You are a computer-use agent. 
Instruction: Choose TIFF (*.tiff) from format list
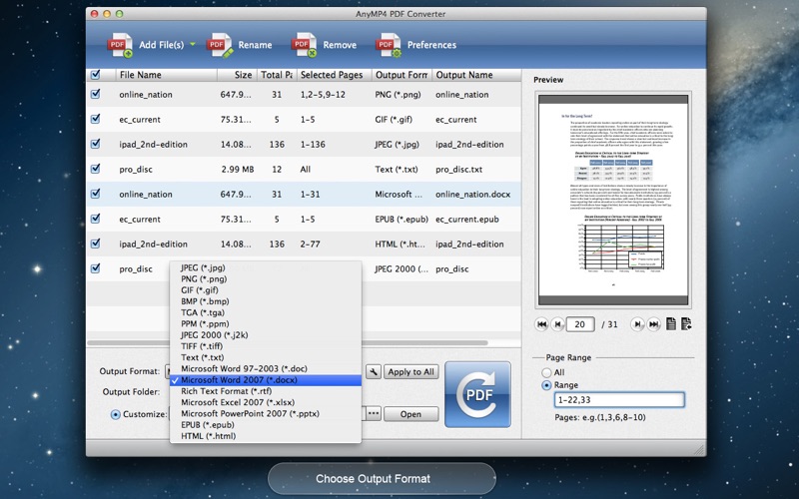pos(266,346)
